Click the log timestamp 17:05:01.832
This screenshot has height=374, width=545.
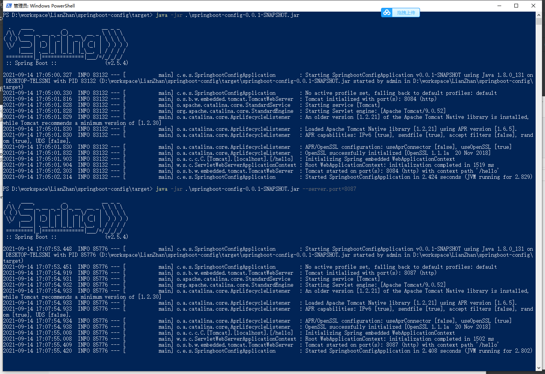(x=54, y=153)
